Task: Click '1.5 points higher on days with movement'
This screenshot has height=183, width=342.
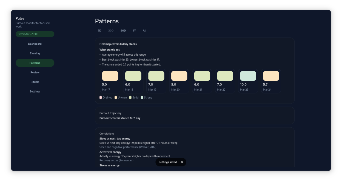Action: (135, 156)
